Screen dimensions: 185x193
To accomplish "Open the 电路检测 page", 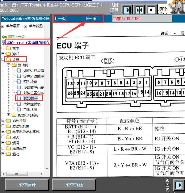I will pyautogui.click(x=30, y=110).
